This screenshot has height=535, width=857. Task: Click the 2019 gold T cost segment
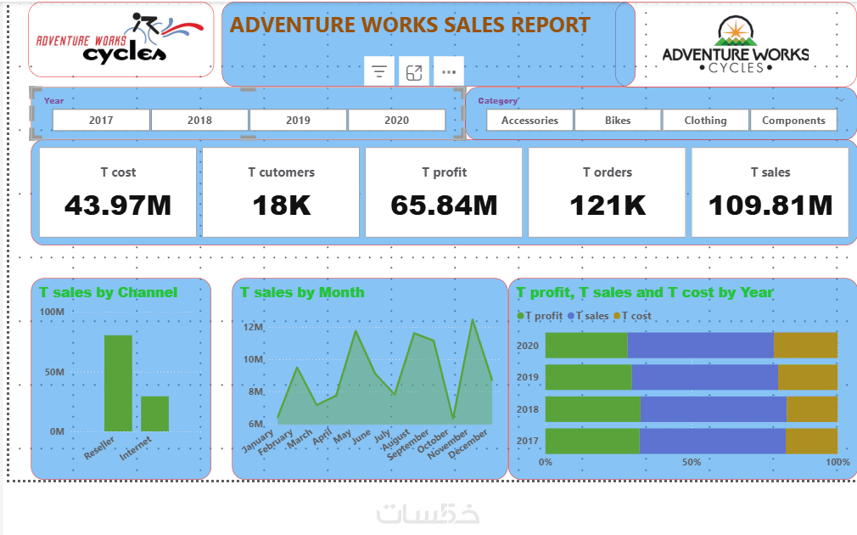[x=808, y=377]
